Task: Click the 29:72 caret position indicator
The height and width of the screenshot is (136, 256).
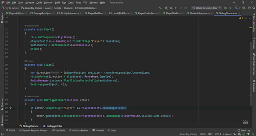Action: pyautogui.click(x=203, y=134)
